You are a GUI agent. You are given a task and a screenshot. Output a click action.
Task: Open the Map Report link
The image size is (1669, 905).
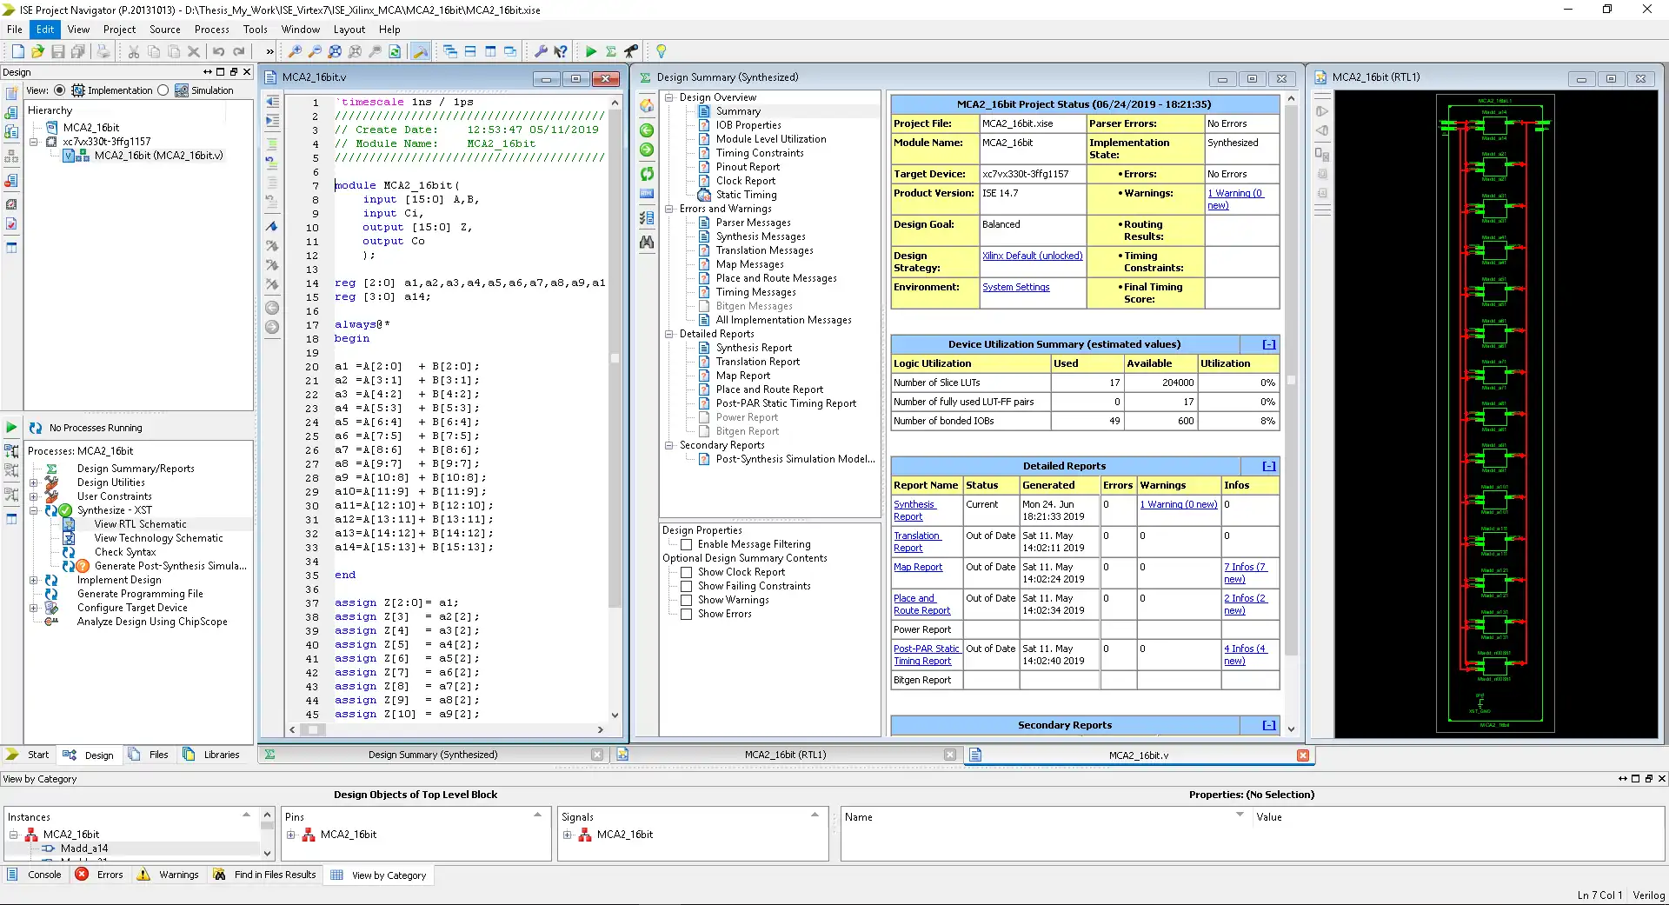coord(918,567)
